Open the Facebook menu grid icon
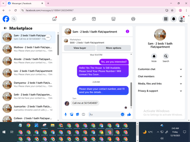This screenshot has height=142, width=190. click(x=166, y=19)
